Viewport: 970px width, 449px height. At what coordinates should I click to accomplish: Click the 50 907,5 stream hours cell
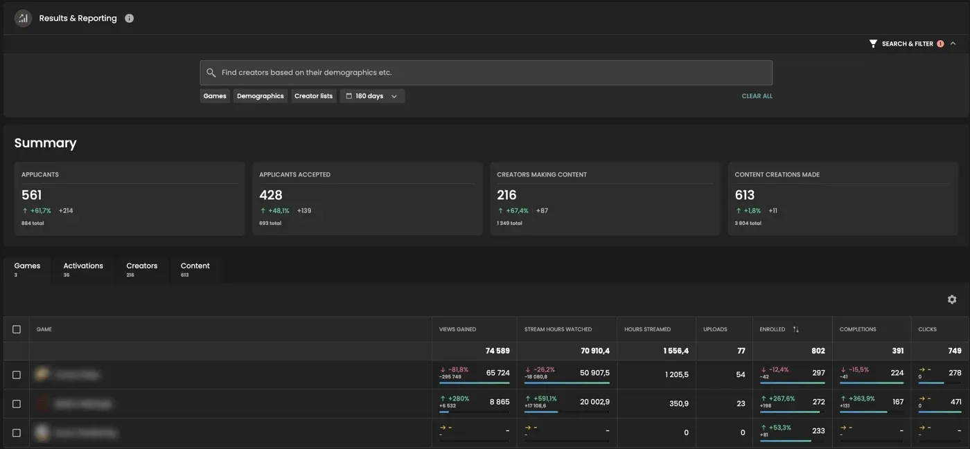[x=594, y=373]
